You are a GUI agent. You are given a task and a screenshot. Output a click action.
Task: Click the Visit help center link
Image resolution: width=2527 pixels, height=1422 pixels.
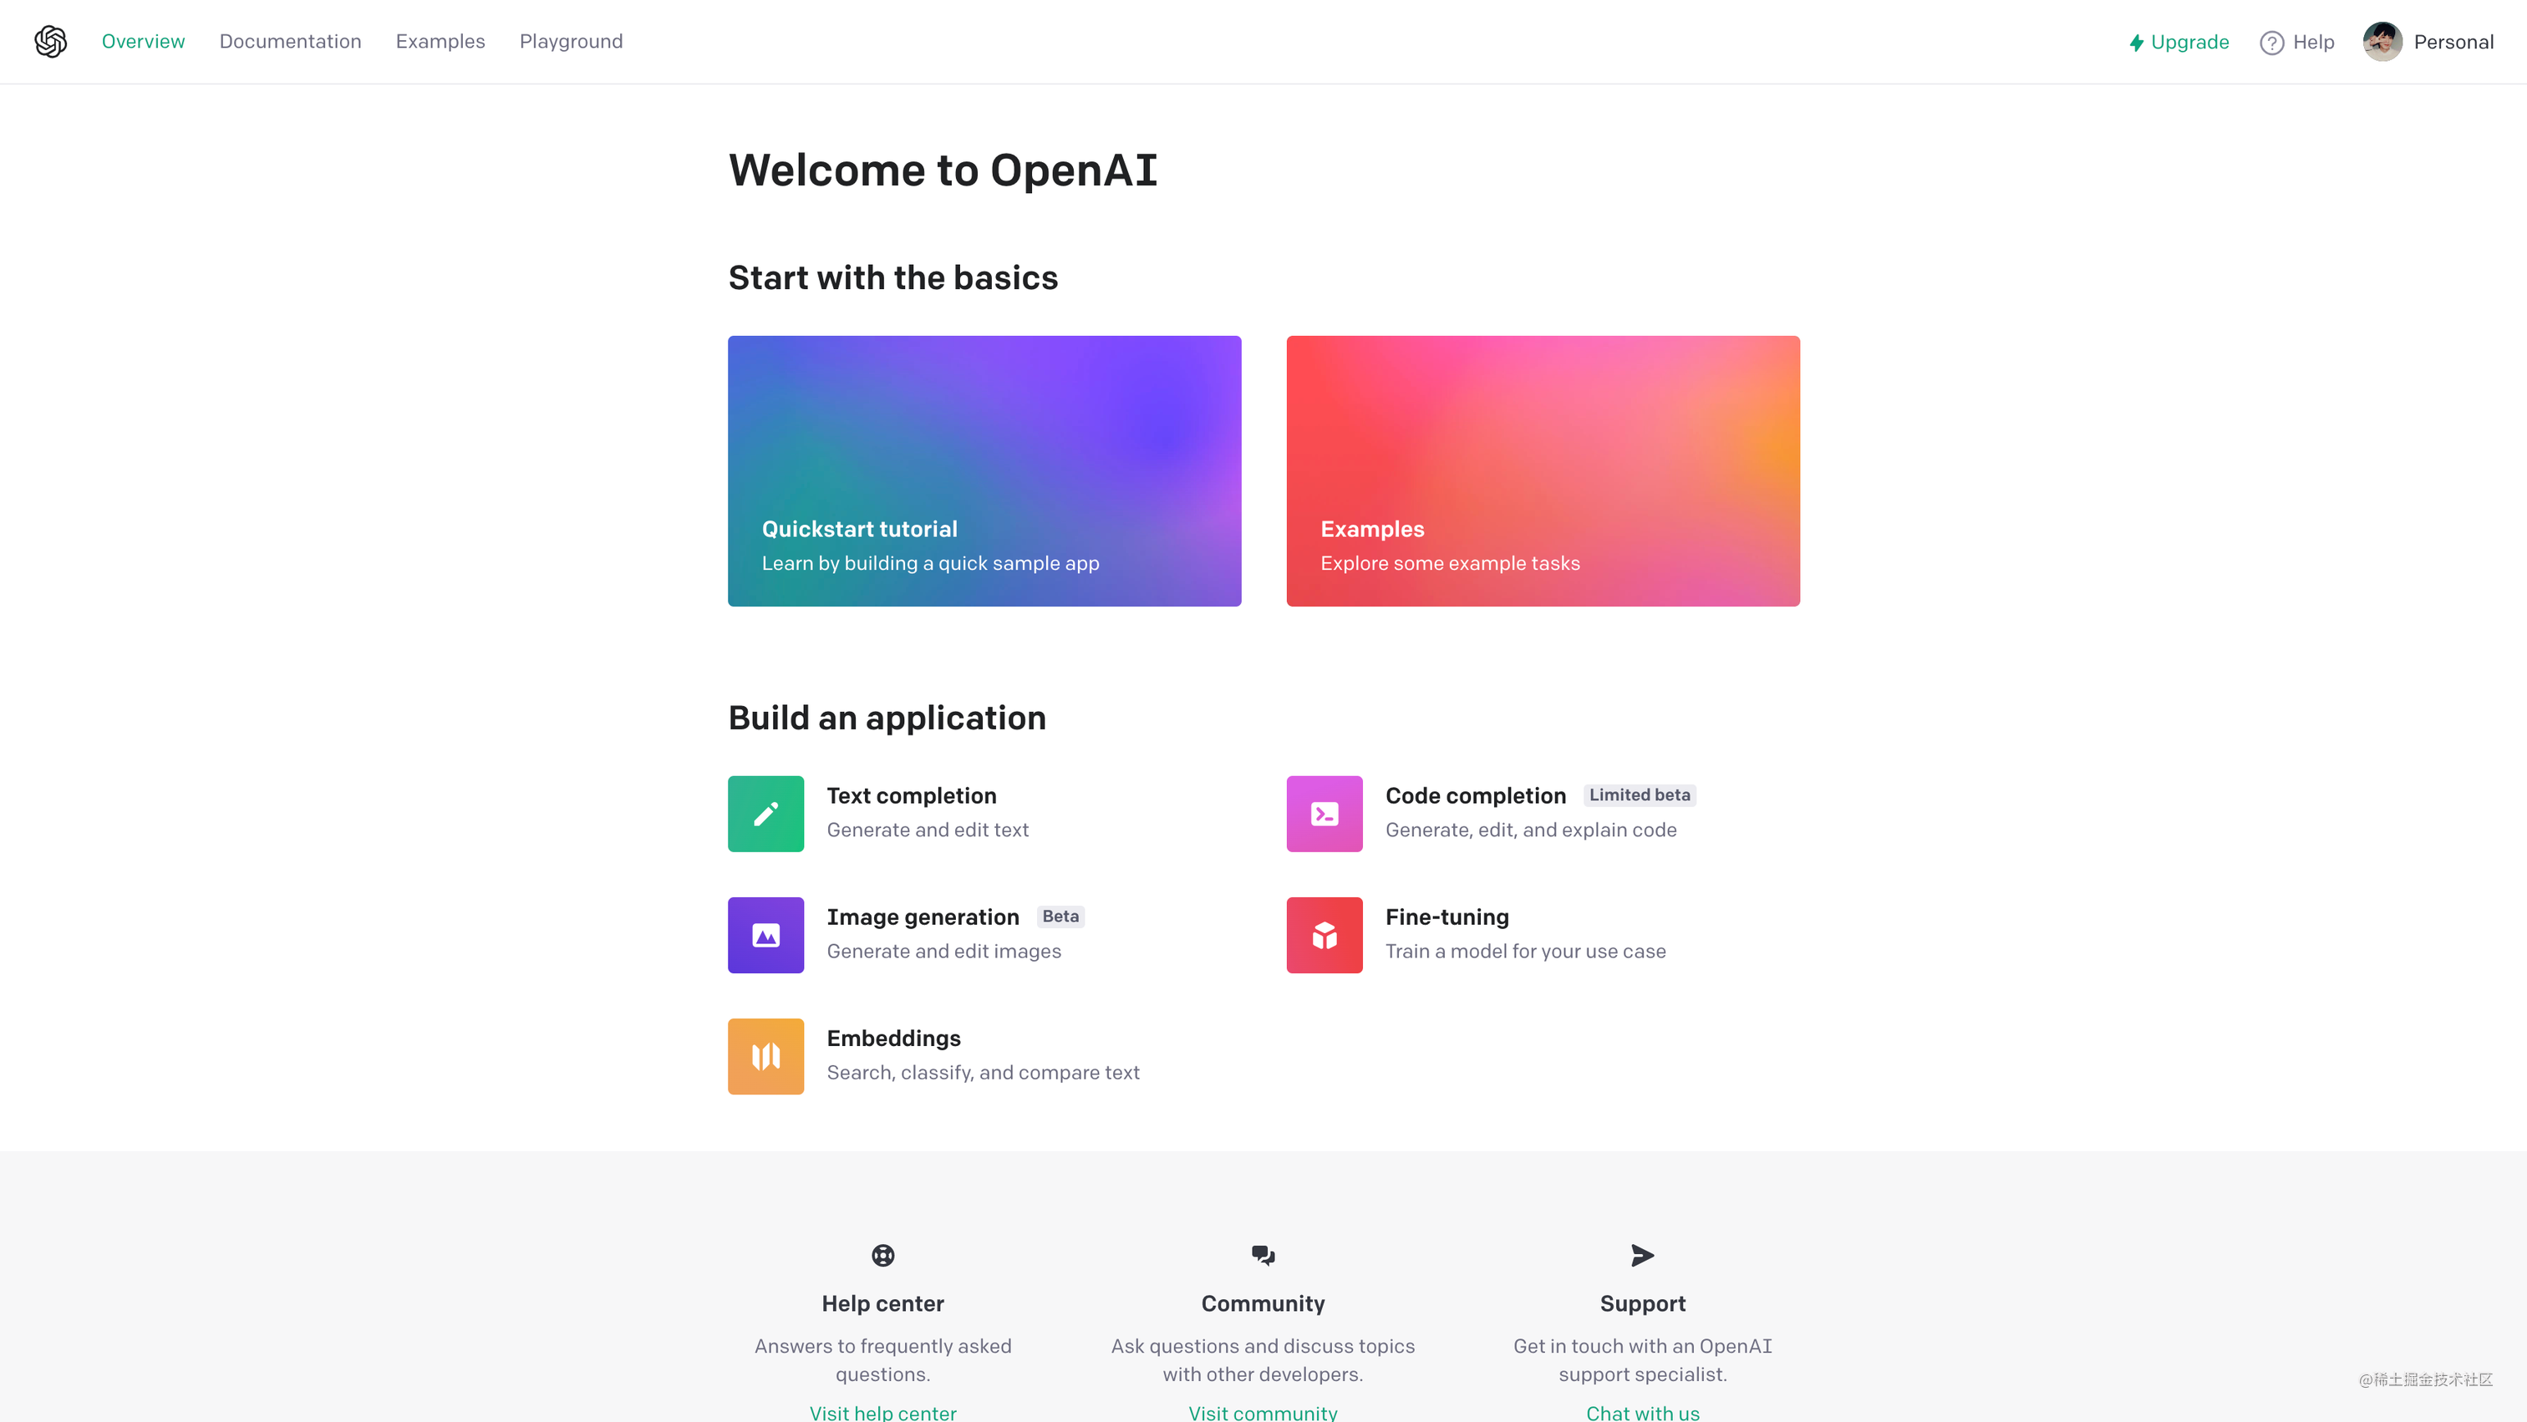883,1412
